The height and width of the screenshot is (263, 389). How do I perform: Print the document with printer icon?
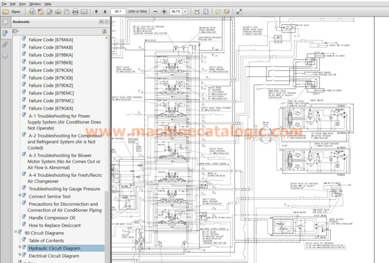[75, 12]
